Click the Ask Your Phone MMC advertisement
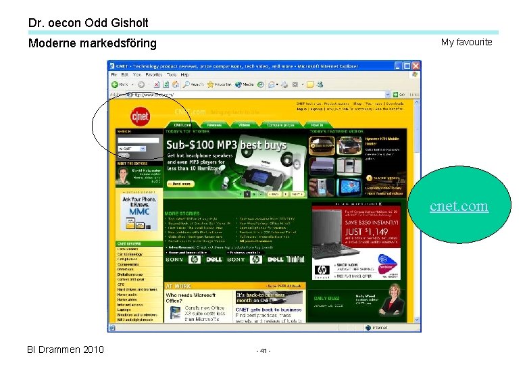 pos(139,212)
